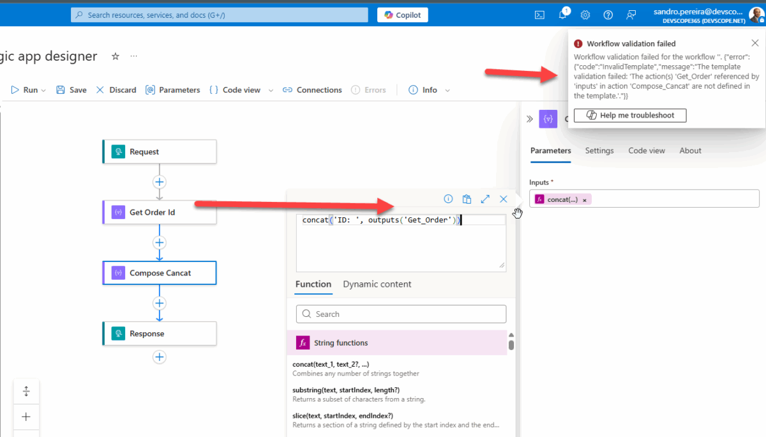
Task: Expand the expression editor to full size
Action: tap(485, 199)
